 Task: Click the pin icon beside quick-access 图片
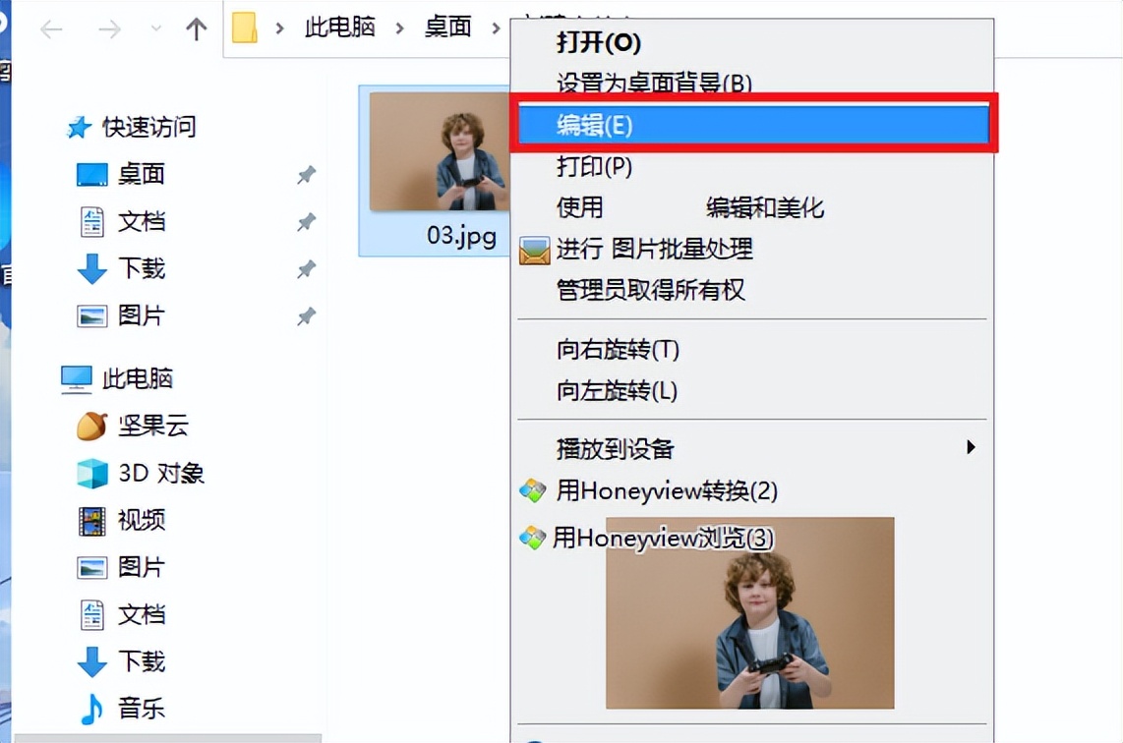coord(307,316)
